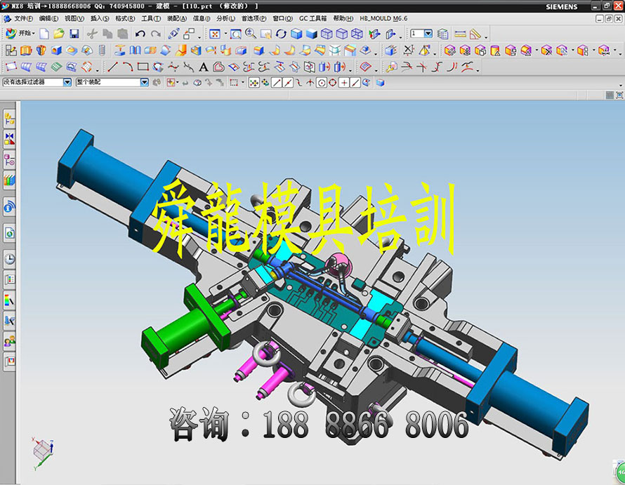Open the Roles sidebar tab
The height and width of the screenshot is (485, 625).
pos(10,341)
